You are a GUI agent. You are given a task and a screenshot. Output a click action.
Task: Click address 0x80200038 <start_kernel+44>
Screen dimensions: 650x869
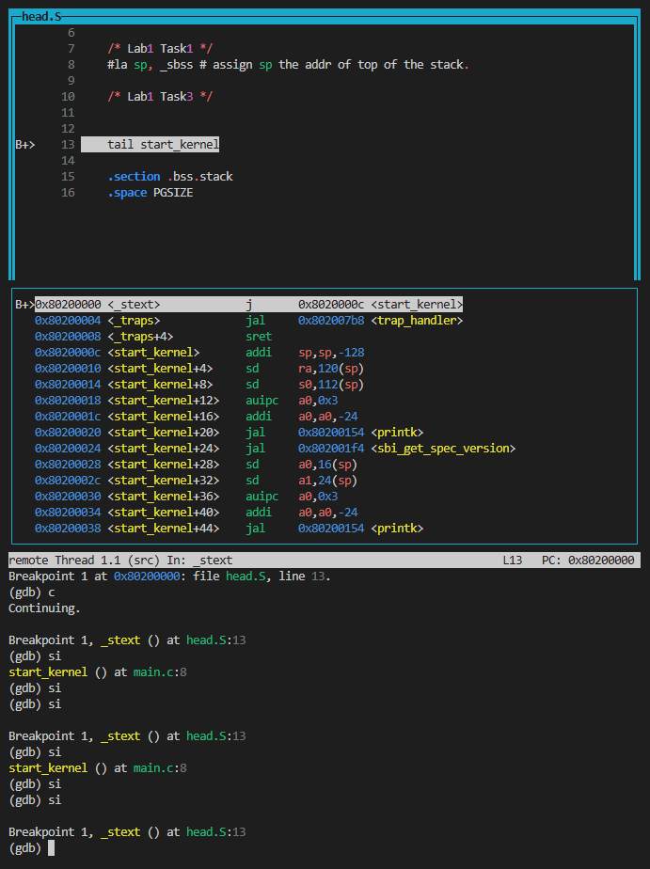click(127, 529)
